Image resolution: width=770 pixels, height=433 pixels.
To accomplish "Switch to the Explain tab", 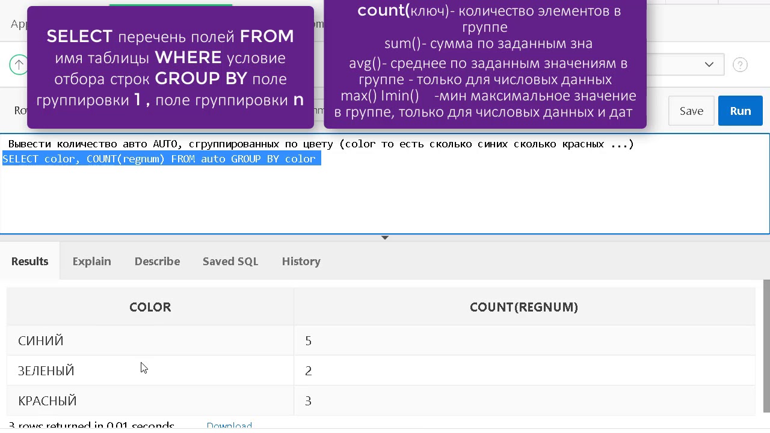I will tap(91, 261).
